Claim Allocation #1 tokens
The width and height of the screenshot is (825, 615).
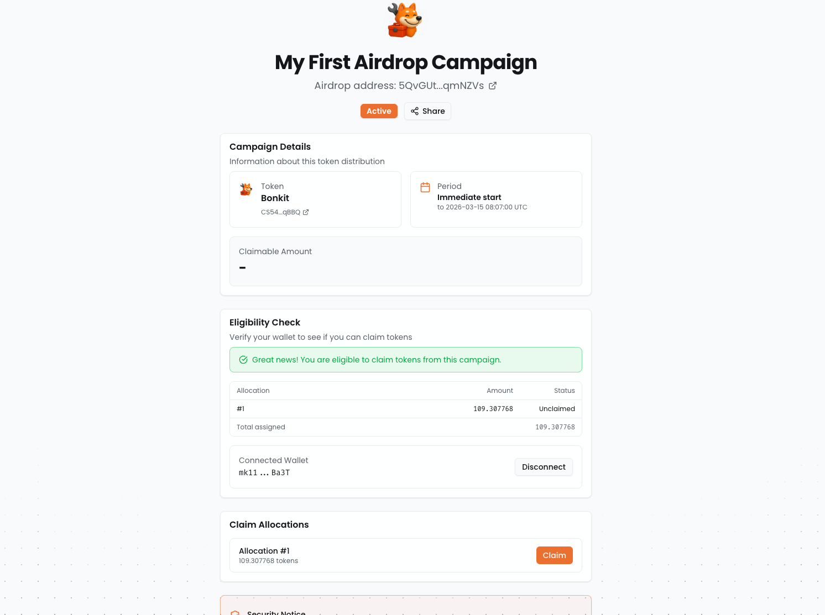click(x=554, y=555)
